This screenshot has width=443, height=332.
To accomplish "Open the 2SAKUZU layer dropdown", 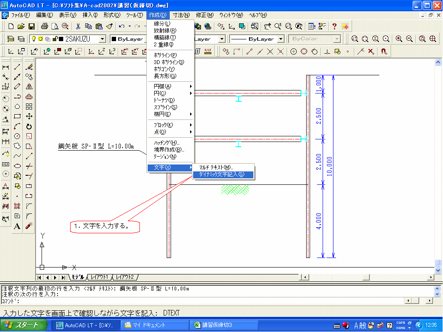I will (103, 39).
